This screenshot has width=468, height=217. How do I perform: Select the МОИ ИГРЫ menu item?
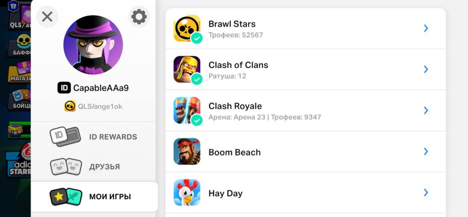tap(94, 197)
